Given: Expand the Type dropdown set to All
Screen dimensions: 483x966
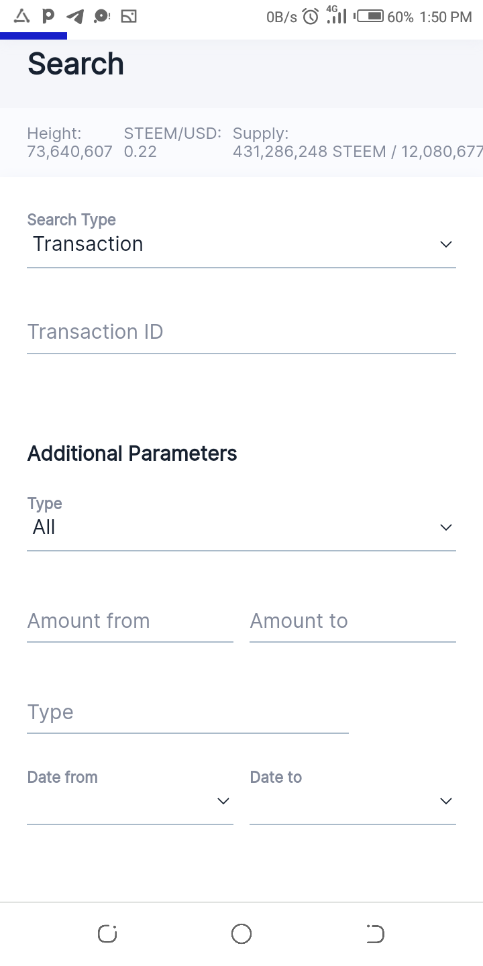Looking at the screenshot, I should pyautogui.click(x=241, y=527).
